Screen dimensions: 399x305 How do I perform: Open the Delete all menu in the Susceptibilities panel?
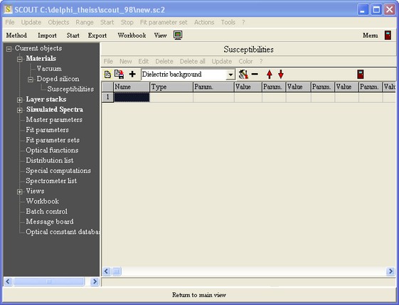(x=192, y=62)
